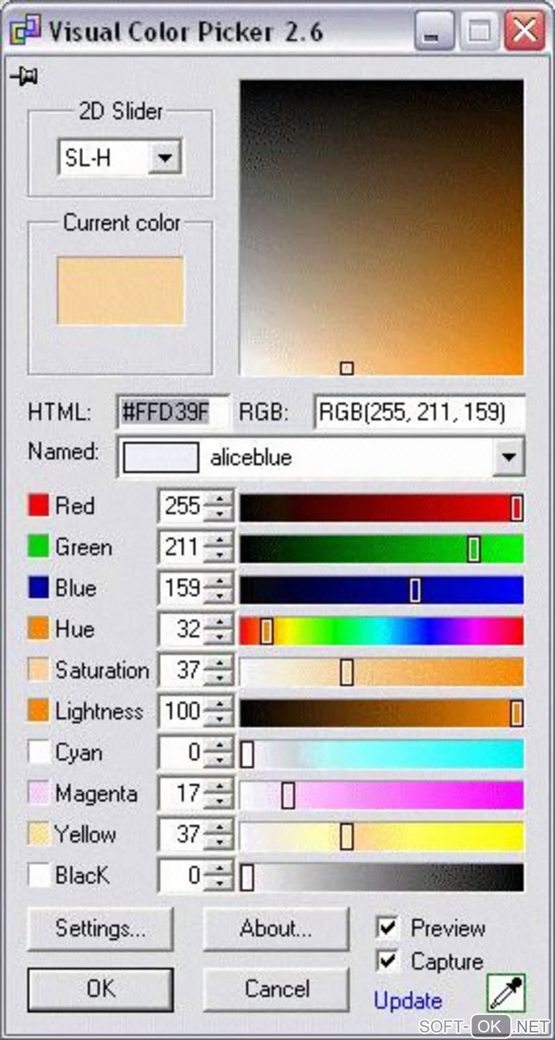The width and height of the screenshot is (555, 1040).
Task: Click the blue color indicator square
Action: [x=38, y=588]
